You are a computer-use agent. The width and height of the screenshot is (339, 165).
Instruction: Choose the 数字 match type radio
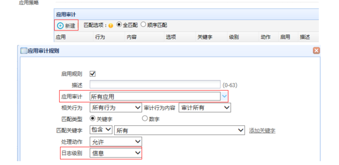pyautogui.click(x=145, y=118)
